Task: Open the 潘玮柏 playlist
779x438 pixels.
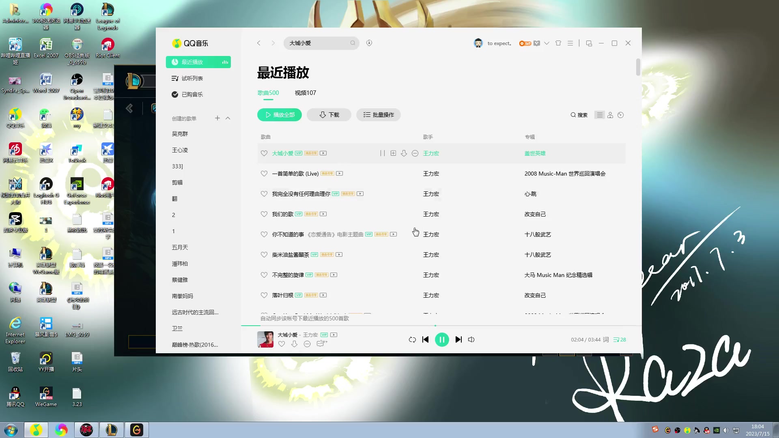Action: (x=180, y=264)
